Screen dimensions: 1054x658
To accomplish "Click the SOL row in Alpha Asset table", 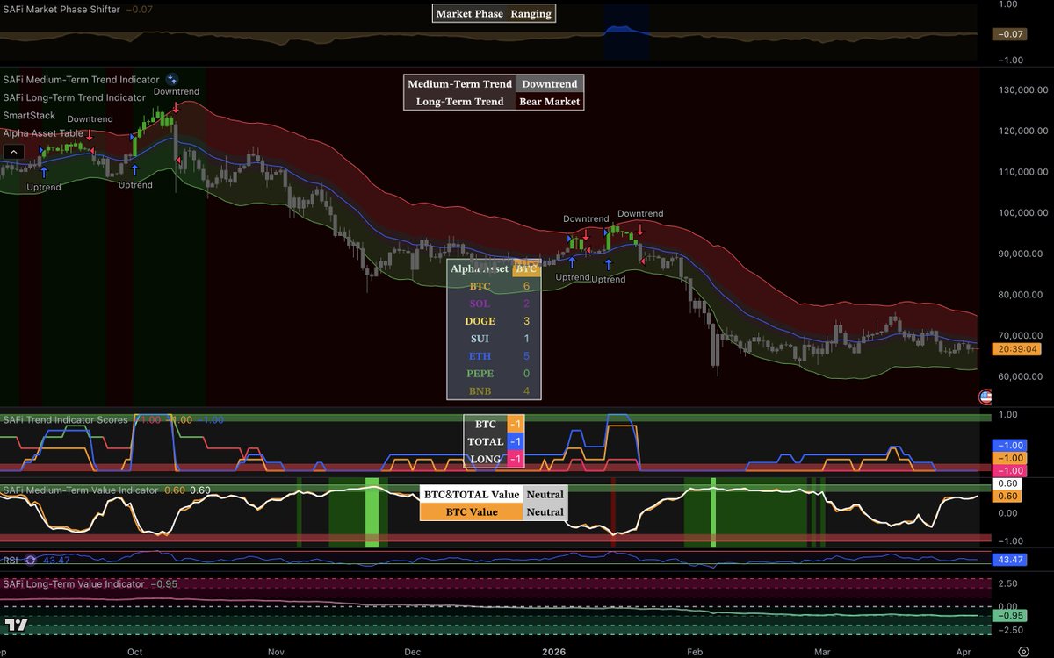I will pos(495,304).
